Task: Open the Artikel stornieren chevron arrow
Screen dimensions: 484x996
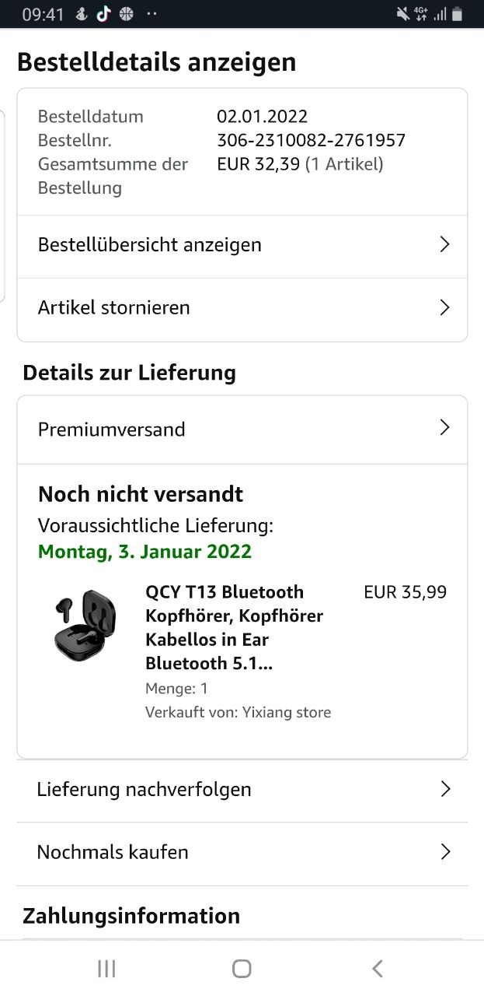Action: pos(444,307)
